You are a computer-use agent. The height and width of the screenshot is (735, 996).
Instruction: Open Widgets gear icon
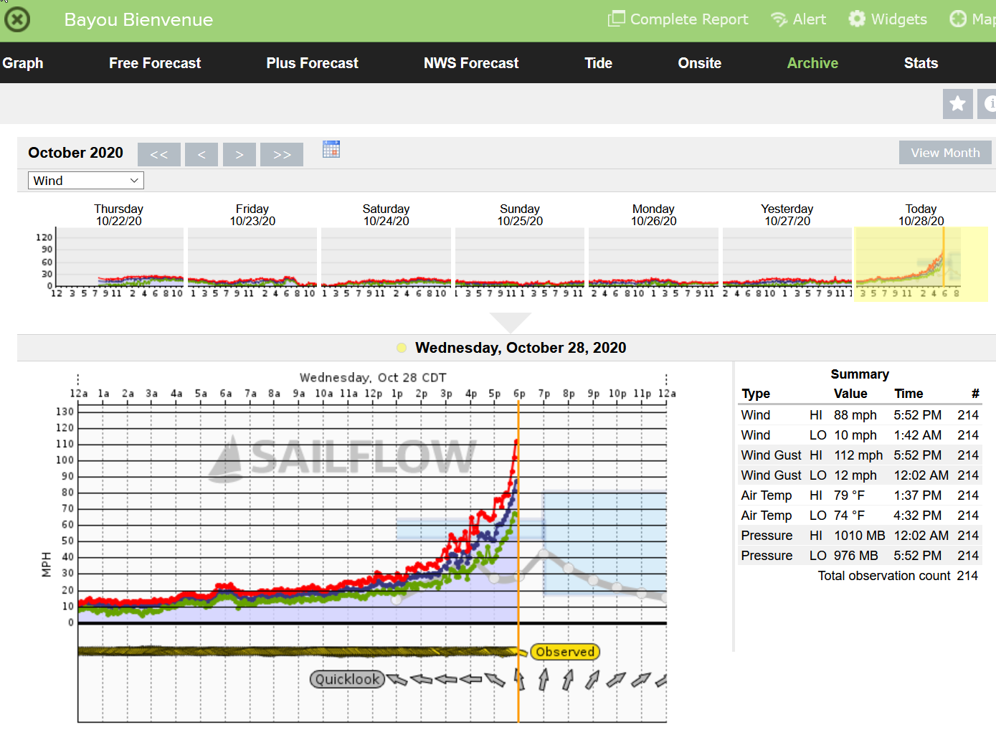[857, 19]
